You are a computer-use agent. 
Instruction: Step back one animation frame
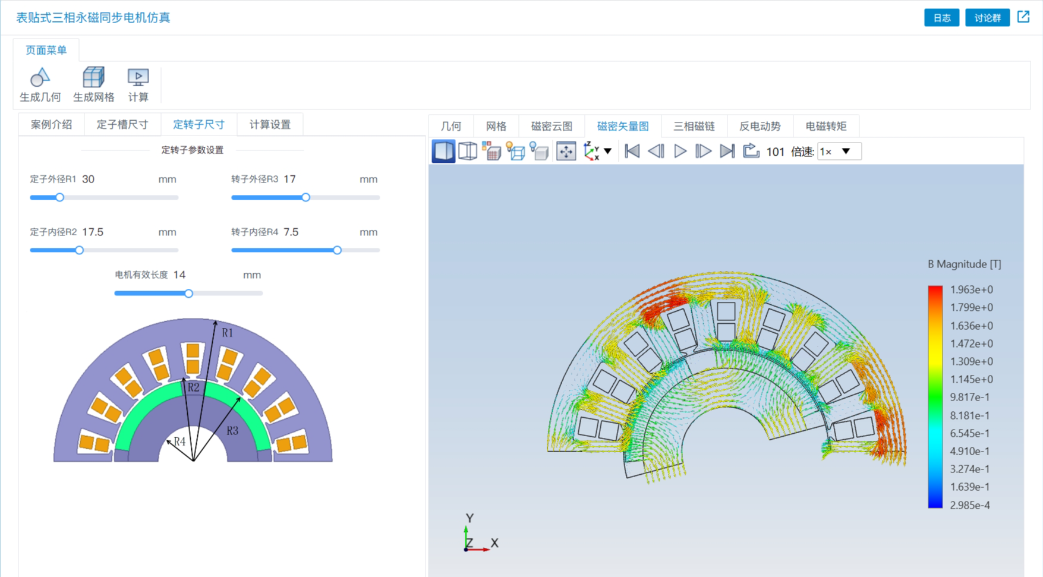tap(656, 152)
